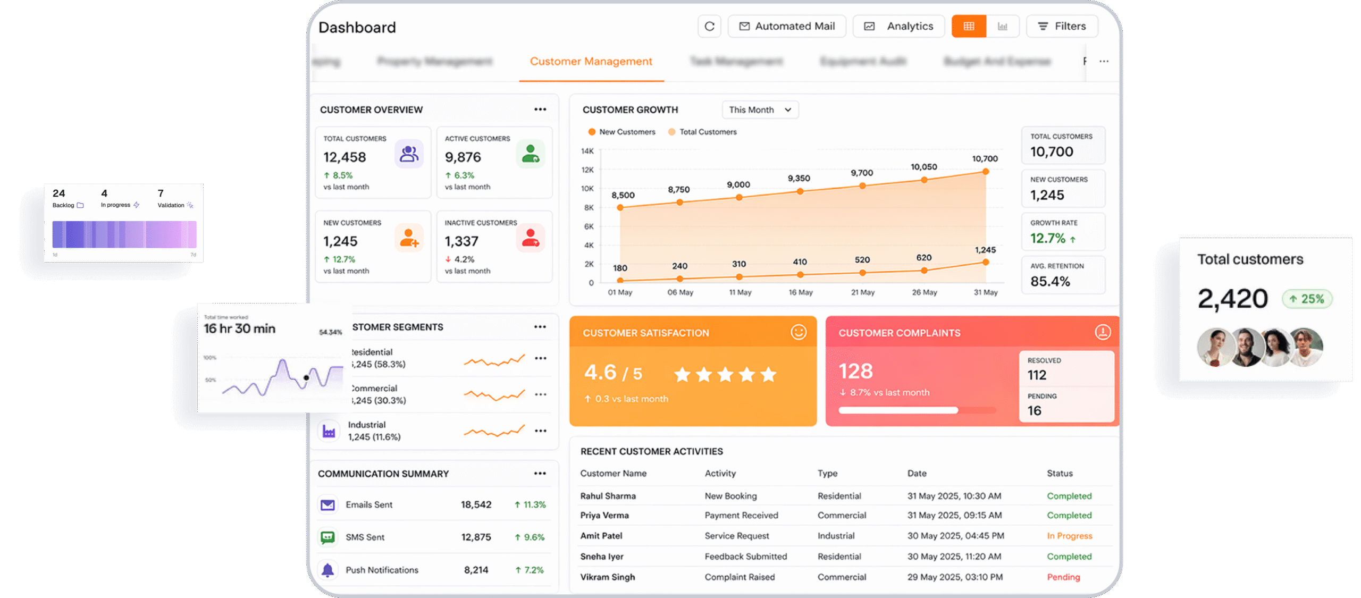Viewport: 1361px width, 598px height.
Task: Toggle New Customers legend item
Action: 621,132
